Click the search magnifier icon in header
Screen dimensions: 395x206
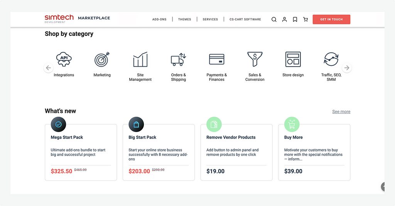click(274, 19)
